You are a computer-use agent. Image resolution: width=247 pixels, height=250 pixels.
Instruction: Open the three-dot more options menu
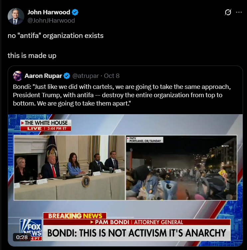(239, 12)
